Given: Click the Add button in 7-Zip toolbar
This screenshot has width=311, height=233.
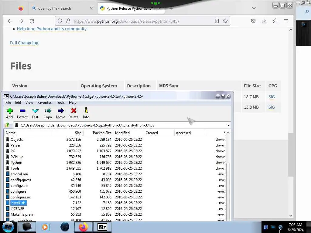Looking at the screenshot, I should coord(9,113).
